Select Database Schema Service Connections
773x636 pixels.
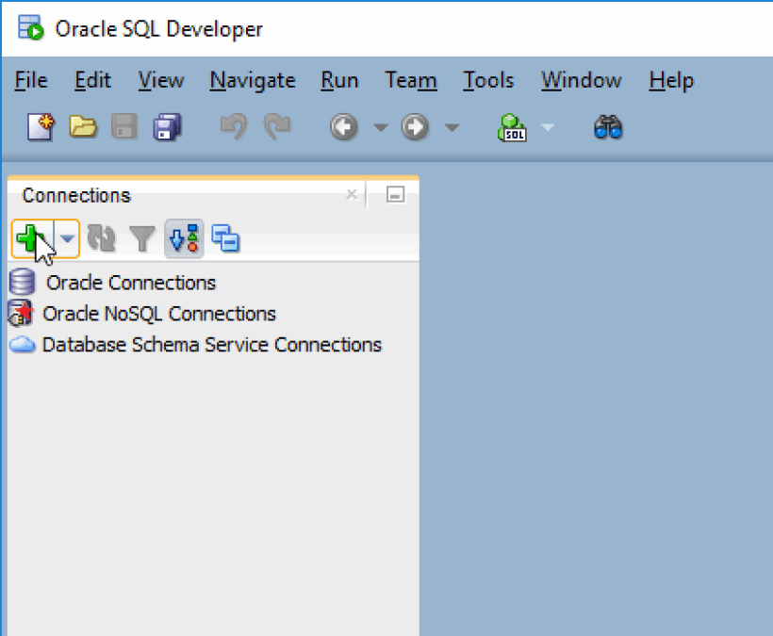[211, 345]
